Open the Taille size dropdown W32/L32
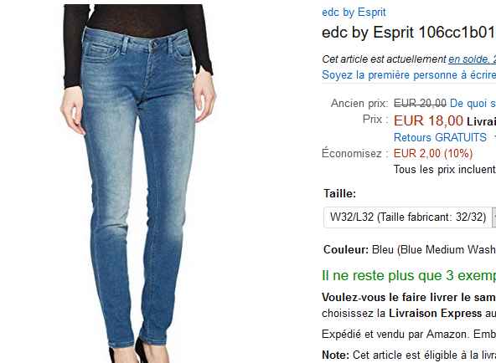 click(x=410, y=217)
